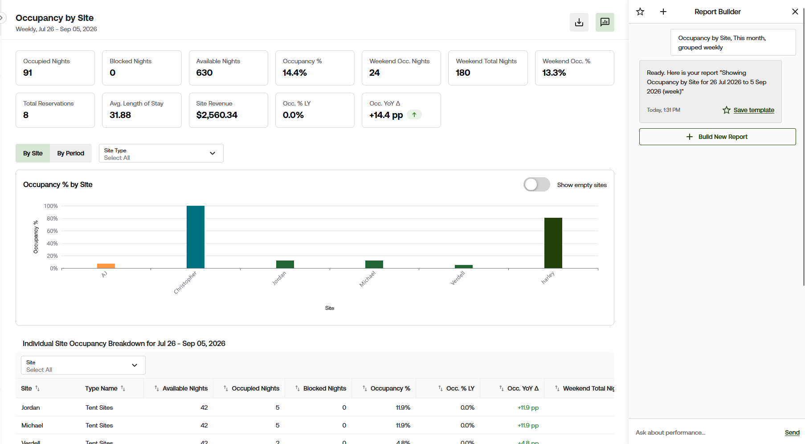Switch to the By Period tab

coord(71,153)
